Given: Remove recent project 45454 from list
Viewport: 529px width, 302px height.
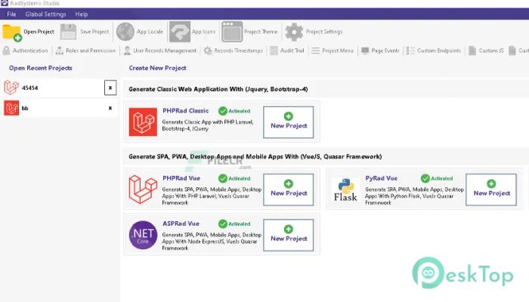Looking at the screenshot, I should (110, 88).
